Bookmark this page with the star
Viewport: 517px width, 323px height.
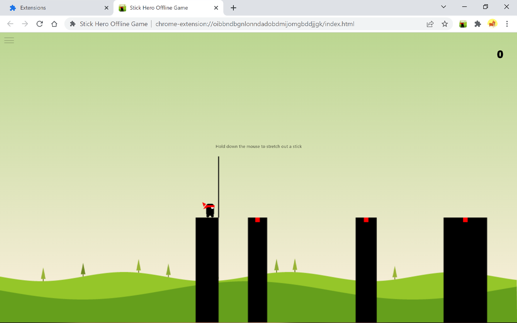(x=445, y=24)
